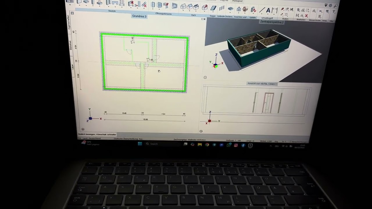Open the Planlayout ribbon tab

click(x=237, y=1)
